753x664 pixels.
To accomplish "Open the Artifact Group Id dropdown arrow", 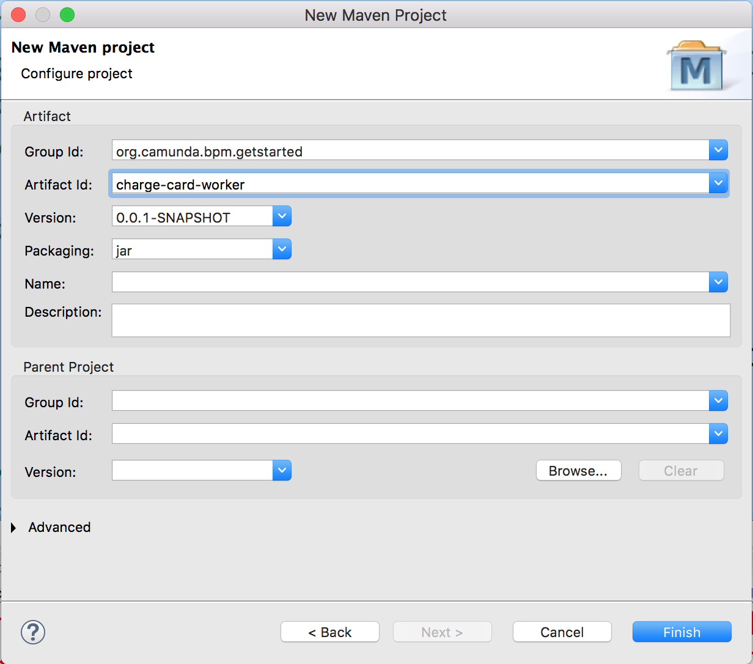I will point(718,150).
